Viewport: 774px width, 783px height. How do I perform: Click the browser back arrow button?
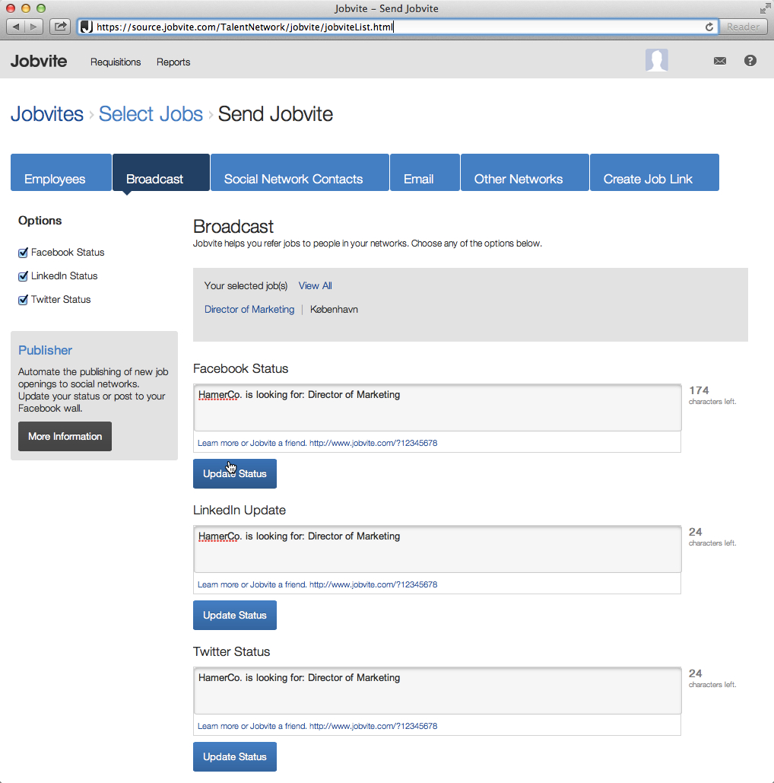coord(17,27)
